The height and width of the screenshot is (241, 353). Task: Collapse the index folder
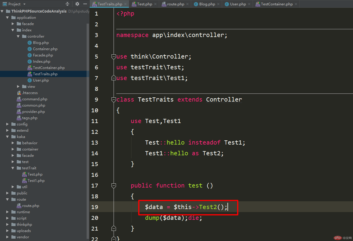pos(13,30)
